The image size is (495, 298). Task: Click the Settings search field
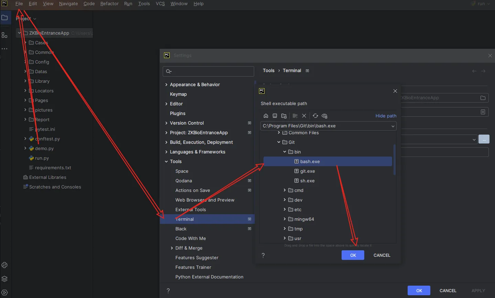click(208, 71)
